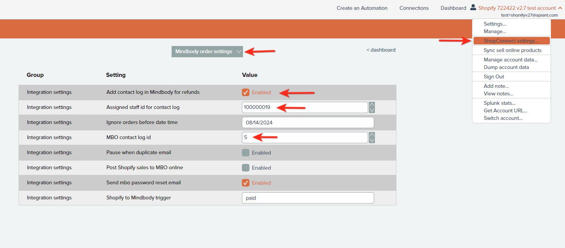Decrease the Assigned staff id stepper
The image size is (565, 248).
pyautogui.click(x=372, y=110)
